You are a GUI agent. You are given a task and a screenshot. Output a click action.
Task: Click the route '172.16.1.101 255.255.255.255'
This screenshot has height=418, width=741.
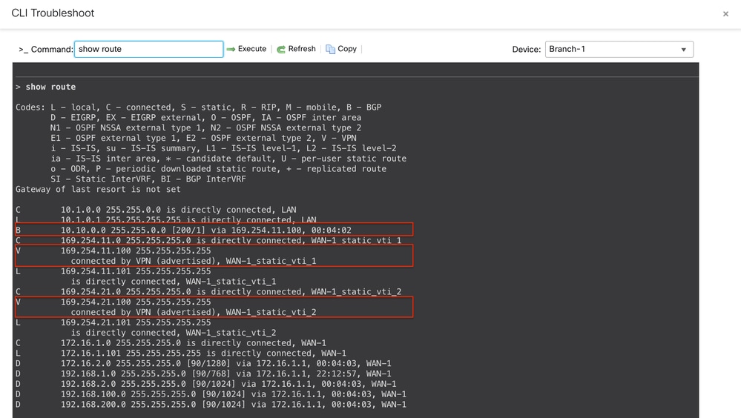pos(180,354)
